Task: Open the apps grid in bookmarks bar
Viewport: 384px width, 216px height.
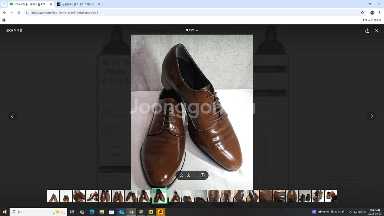Action: pyautogui.click(x=4, y=20)
